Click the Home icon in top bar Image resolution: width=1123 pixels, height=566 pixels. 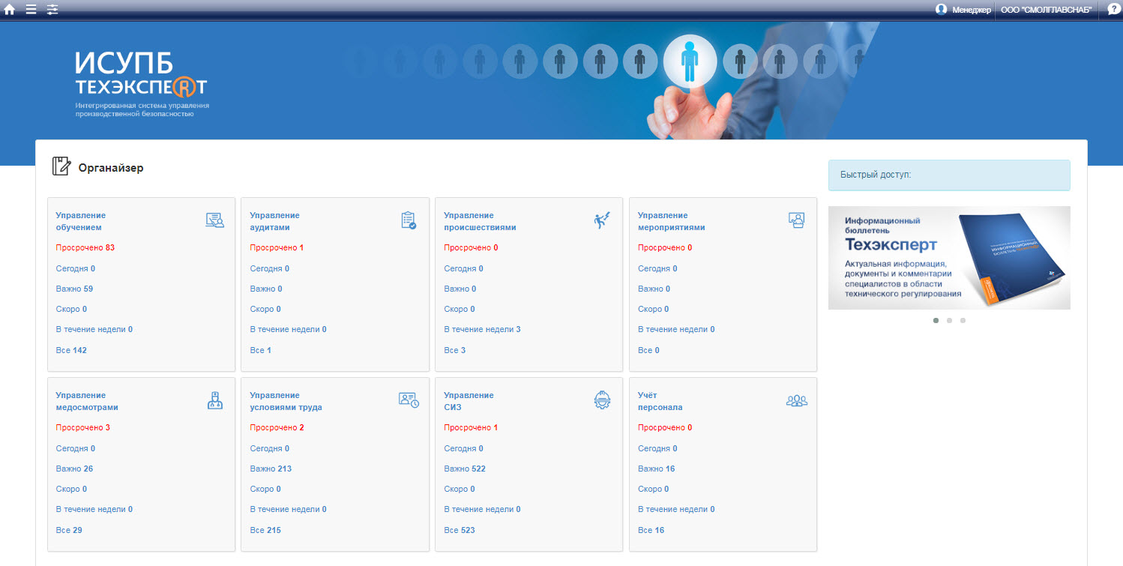pos(10,10)
